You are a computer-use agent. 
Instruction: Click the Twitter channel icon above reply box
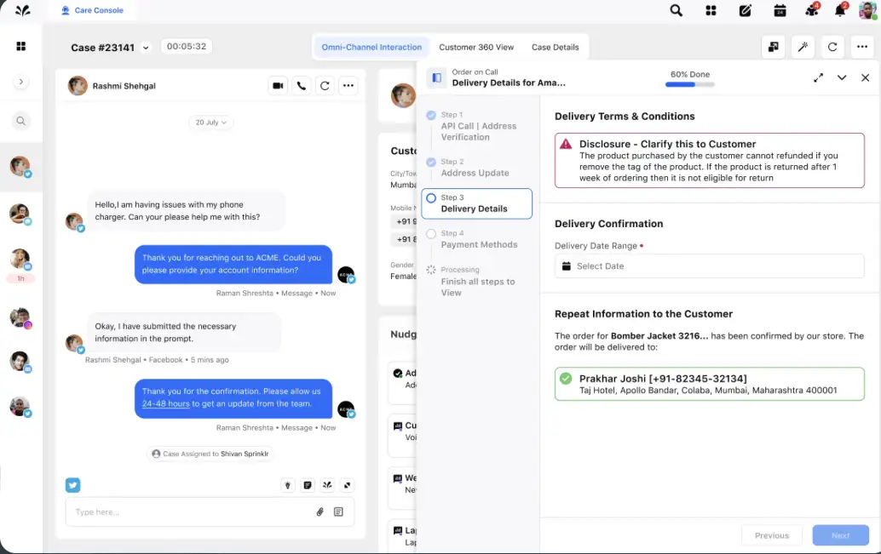pos(73,485)
